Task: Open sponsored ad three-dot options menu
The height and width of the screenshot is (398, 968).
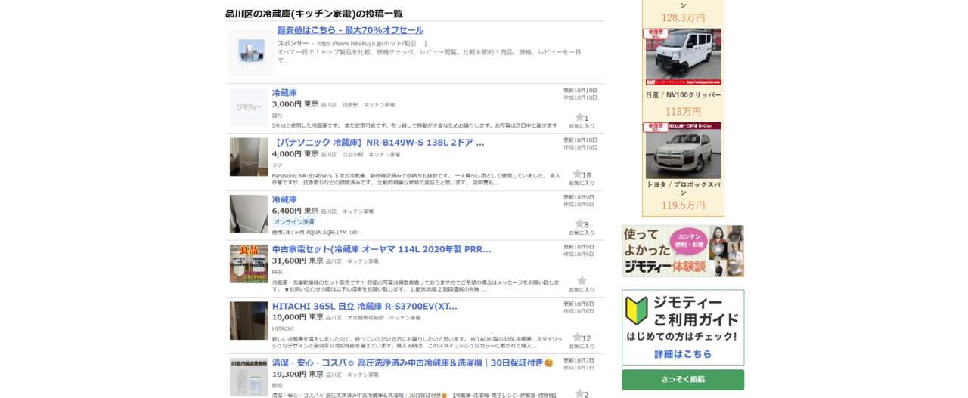Action: [426, 44]
